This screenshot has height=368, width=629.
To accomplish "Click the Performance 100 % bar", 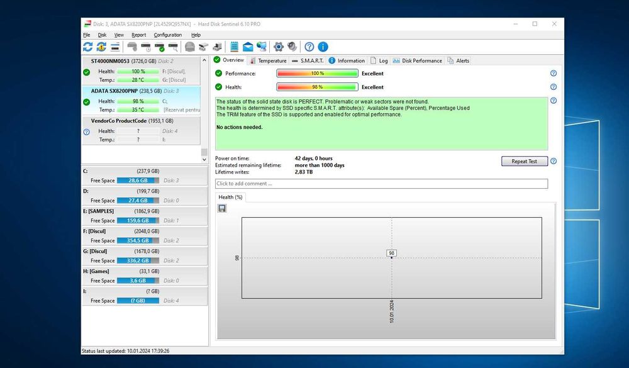I will point(317,74).
